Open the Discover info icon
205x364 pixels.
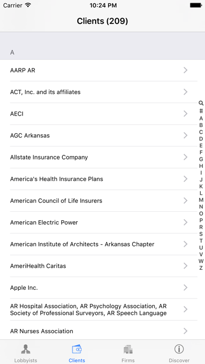[x=179, y=349]
